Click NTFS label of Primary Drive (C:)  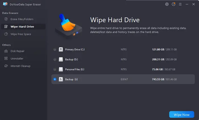point(124,50)
